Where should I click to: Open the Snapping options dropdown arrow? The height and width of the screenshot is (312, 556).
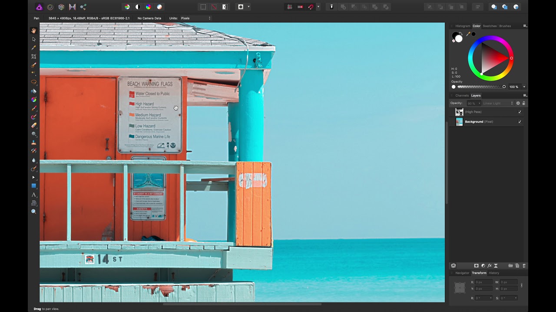coord(318,7)
